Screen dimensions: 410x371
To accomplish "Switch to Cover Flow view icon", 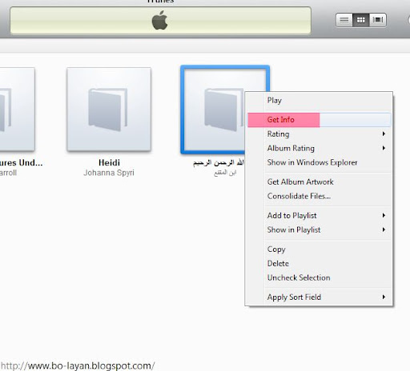I will pos(378,20).
